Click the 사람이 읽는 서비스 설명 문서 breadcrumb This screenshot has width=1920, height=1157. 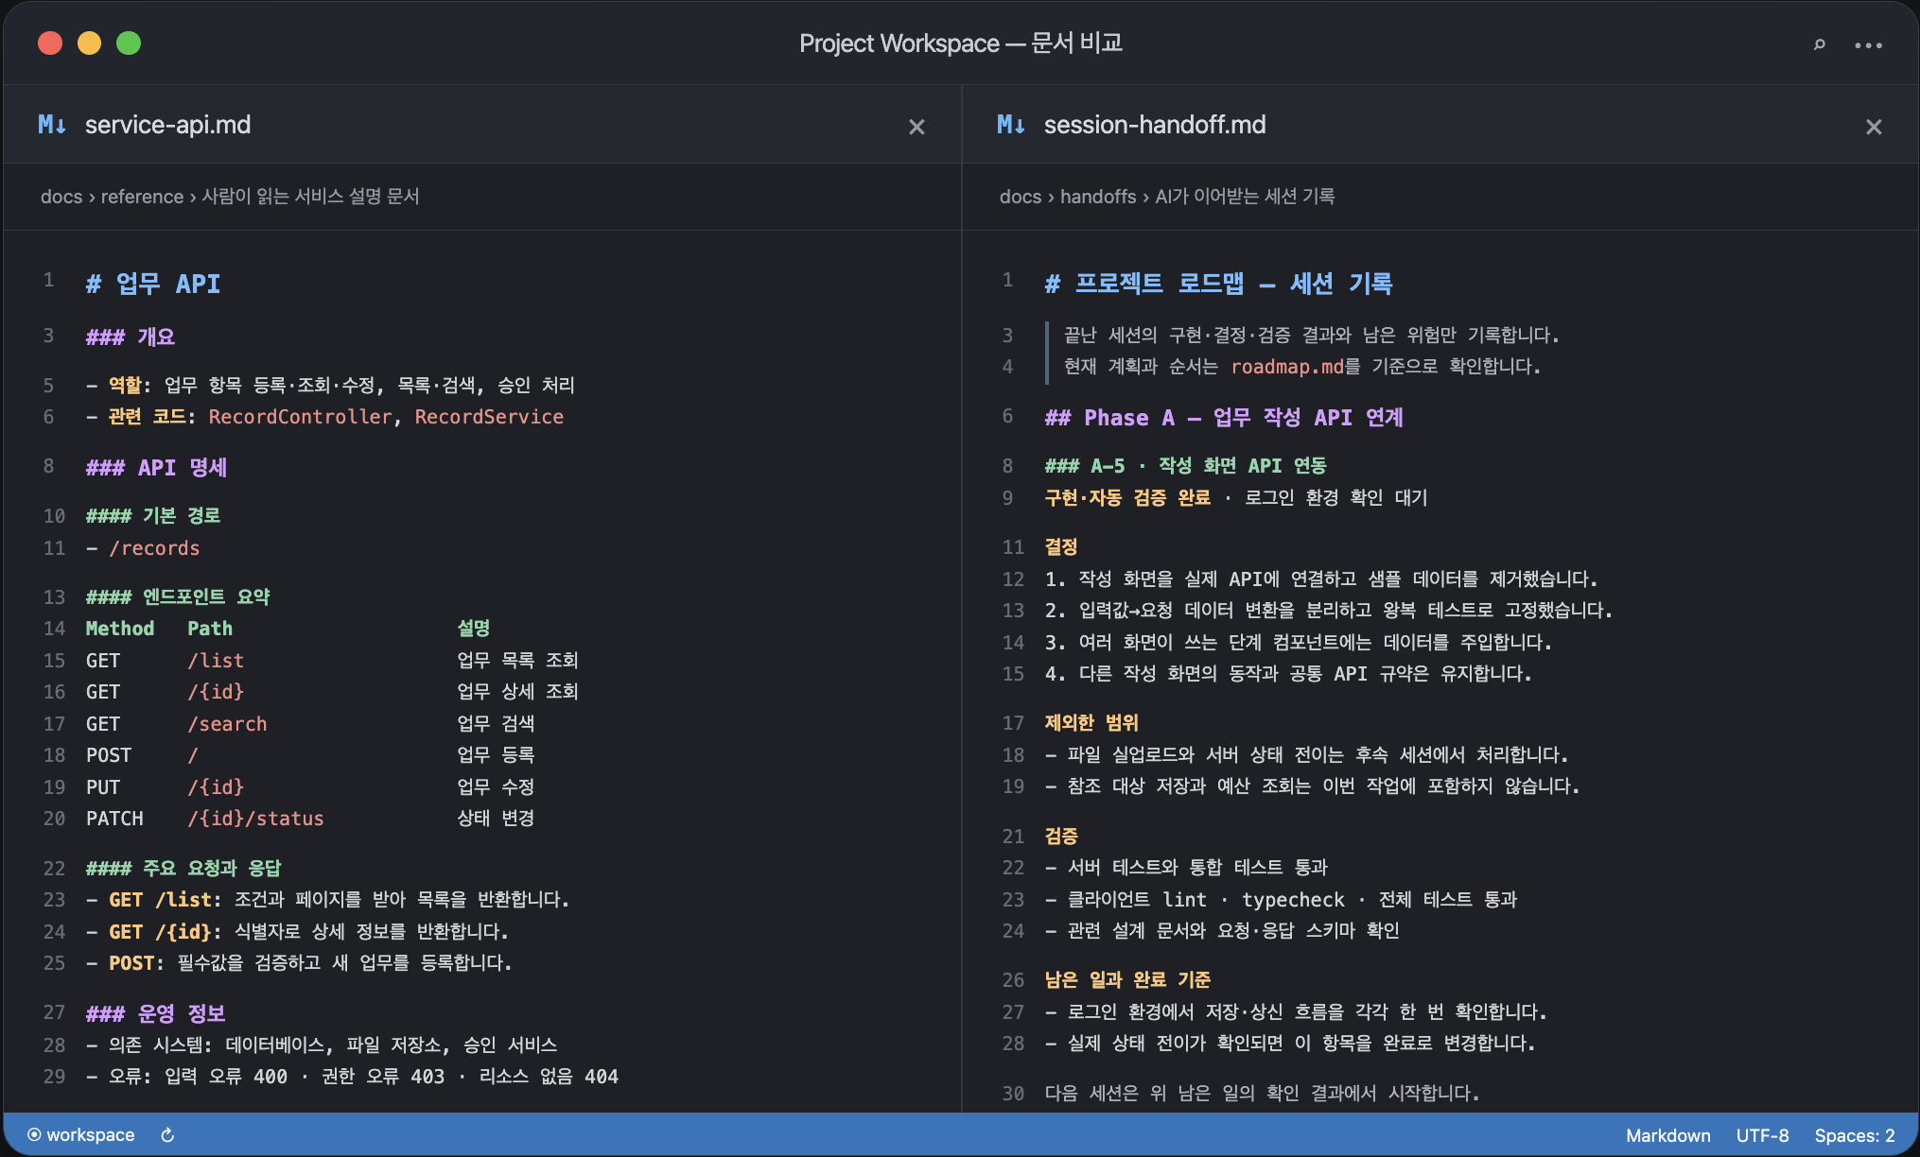[310, 197]
